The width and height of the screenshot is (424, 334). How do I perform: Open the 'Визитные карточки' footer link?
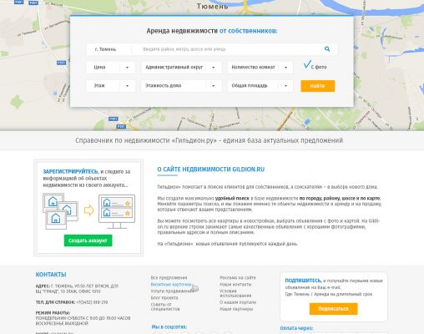tap(171, 285)
